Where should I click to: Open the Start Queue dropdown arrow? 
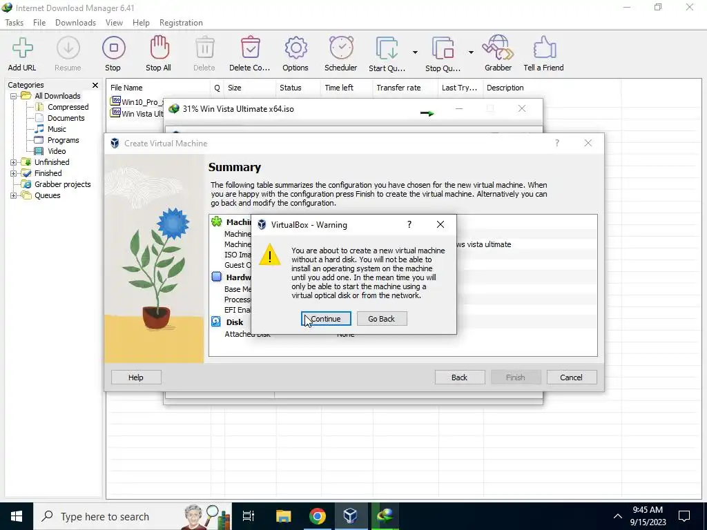(415, 52)
